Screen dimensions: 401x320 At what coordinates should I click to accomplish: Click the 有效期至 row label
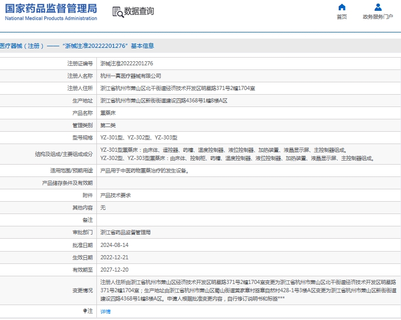click(82, 270)
